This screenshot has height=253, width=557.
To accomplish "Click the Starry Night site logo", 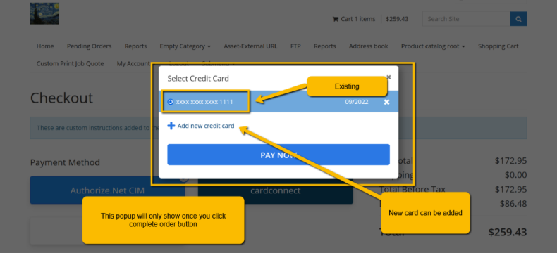I will (44, 13).
